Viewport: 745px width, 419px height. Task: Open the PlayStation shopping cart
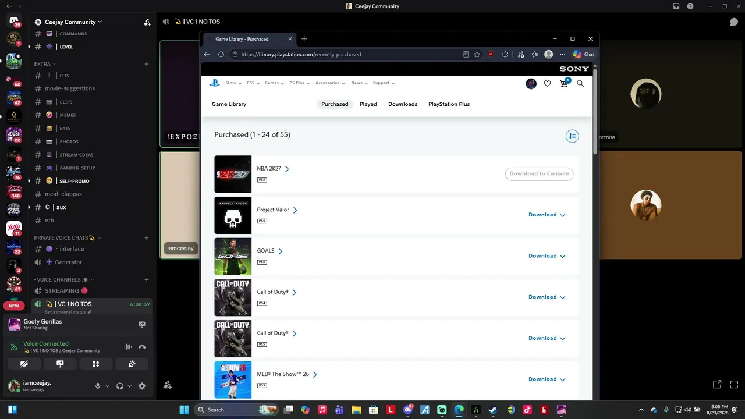(564, 83)
